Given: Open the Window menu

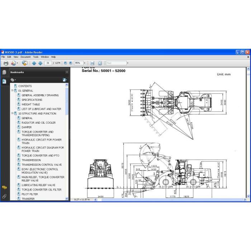Looking at the screenshot, I should coord(45,57).
